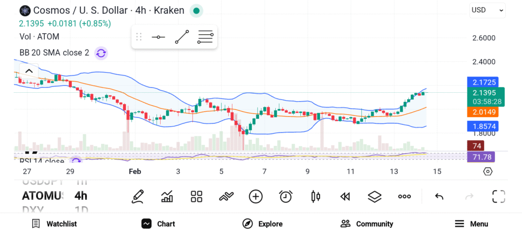Tap the plus circle add button
Viewport: 522px width, 235px height.
[256, 196]
